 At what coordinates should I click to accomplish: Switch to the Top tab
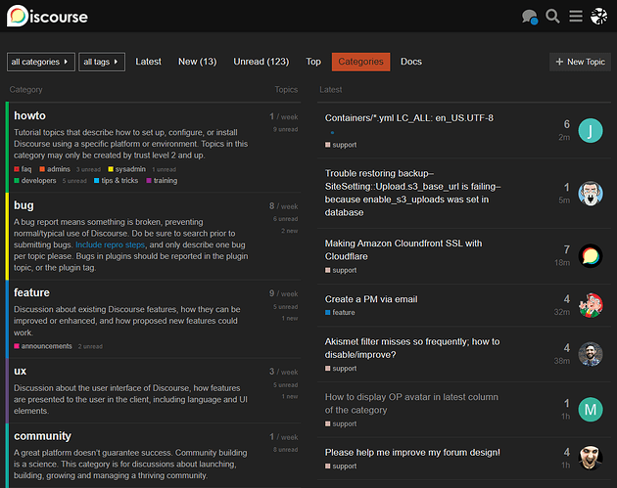tap(313, 62)
